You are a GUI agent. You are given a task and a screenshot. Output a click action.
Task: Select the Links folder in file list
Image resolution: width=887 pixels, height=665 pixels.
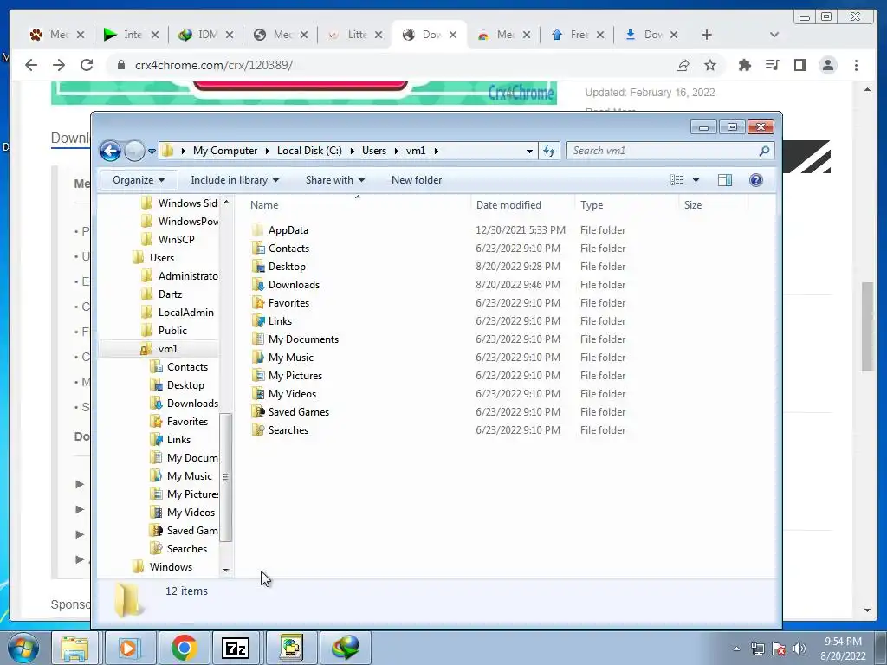[x=280, y=320]
